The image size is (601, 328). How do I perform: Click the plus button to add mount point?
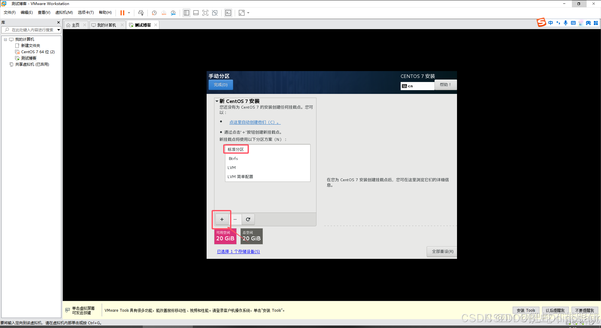(x=222, y=219)
